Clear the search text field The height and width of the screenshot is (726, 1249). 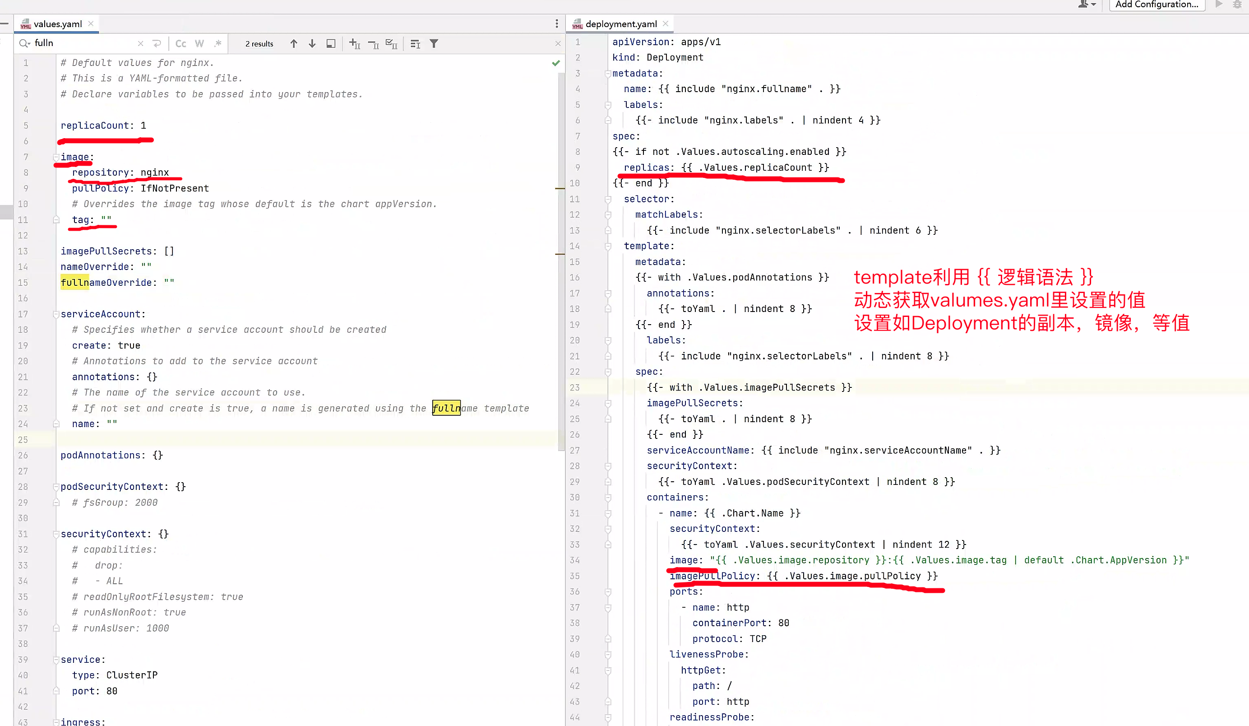[x=141, y=44]
